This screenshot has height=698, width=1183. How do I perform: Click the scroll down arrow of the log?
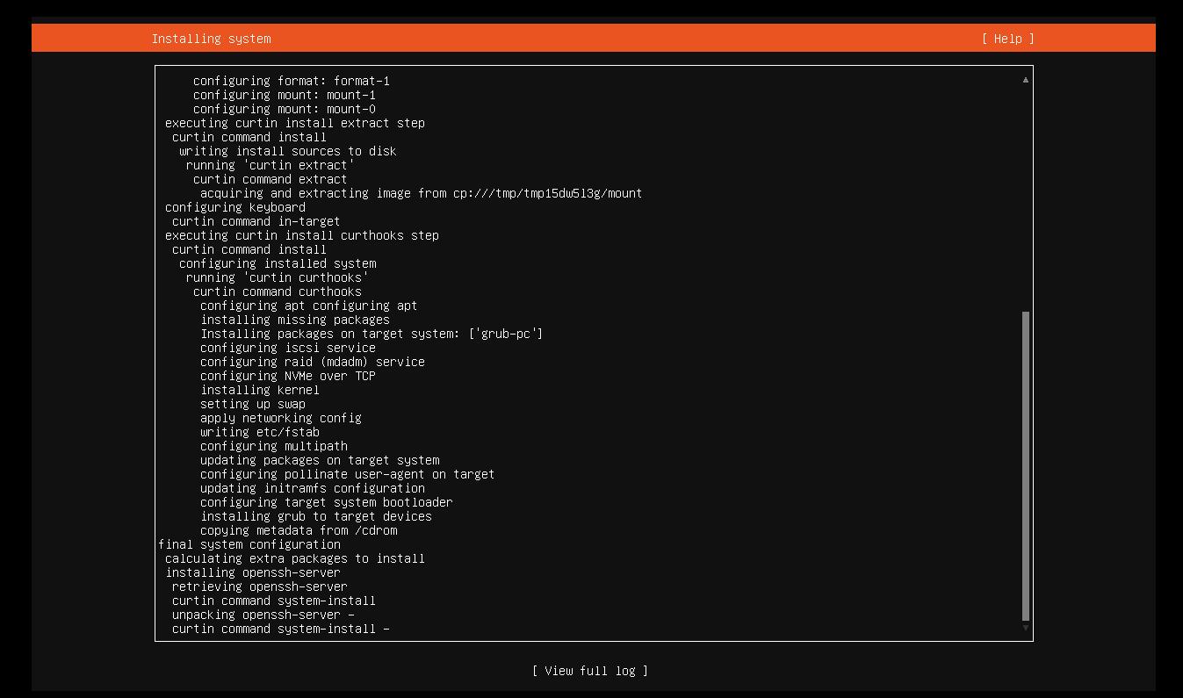pos(1025,628)
